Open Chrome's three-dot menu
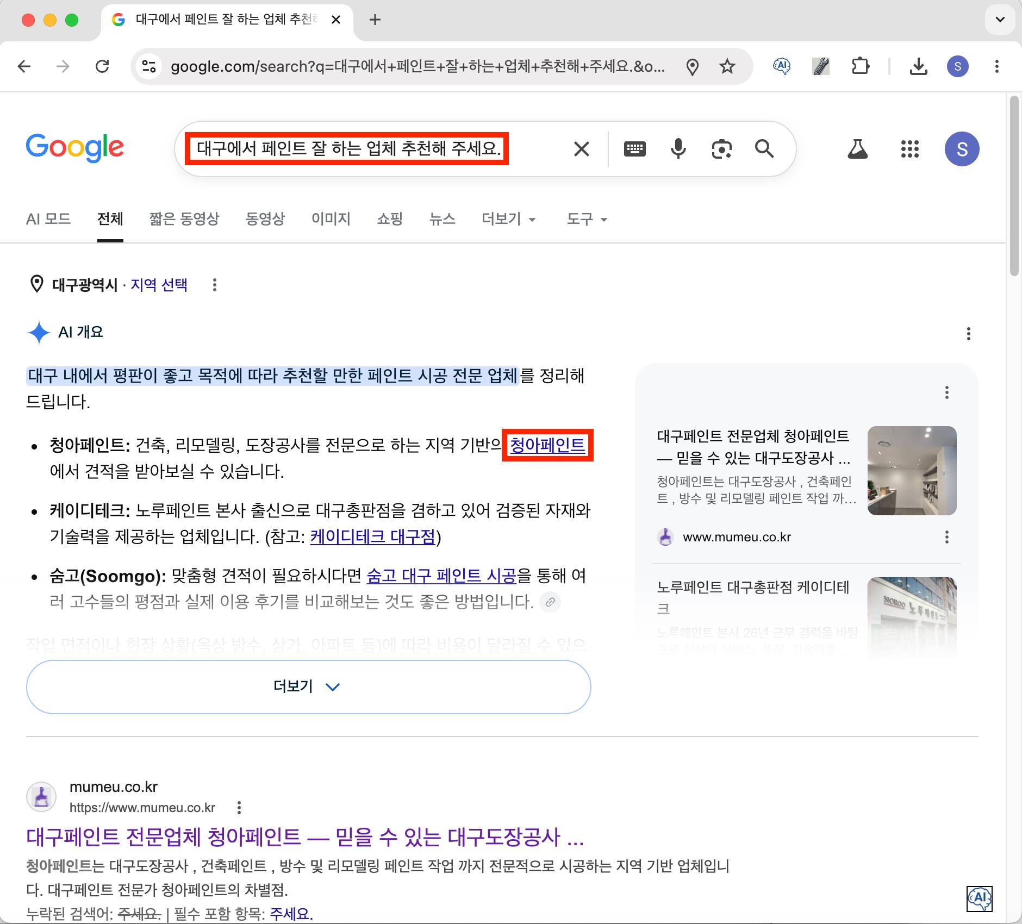 pos(996,66)
